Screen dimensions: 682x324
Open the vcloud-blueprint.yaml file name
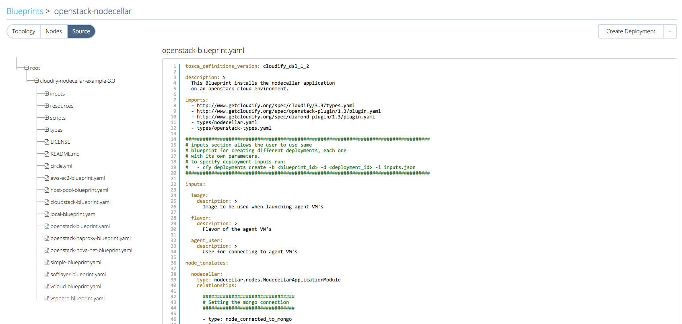coord(76,287)
